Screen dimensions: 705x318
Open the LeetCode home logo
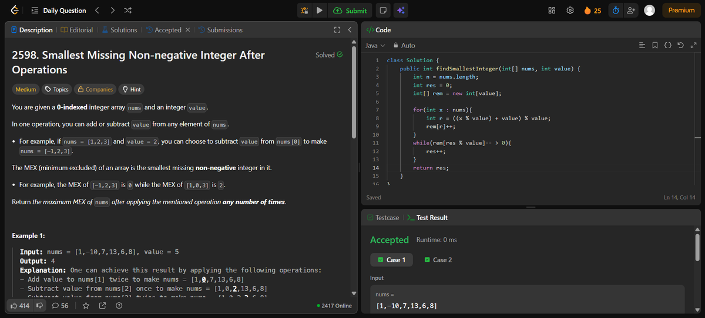[x=14, y=10]
